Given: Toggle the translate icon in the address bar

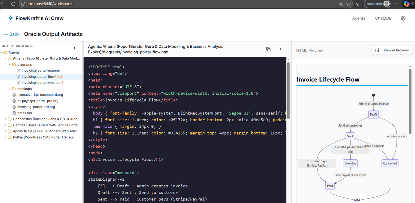Looking at the screenshot, I should 340,4.
